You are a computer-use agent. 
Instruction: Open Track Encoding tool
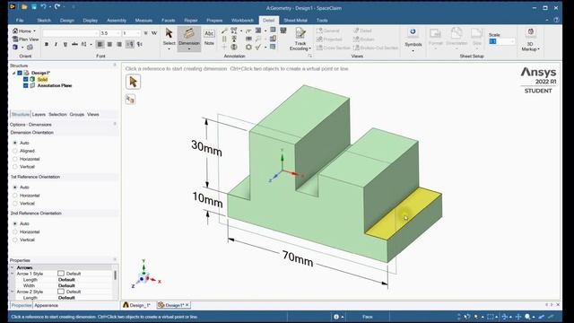[x=300, y=39]
